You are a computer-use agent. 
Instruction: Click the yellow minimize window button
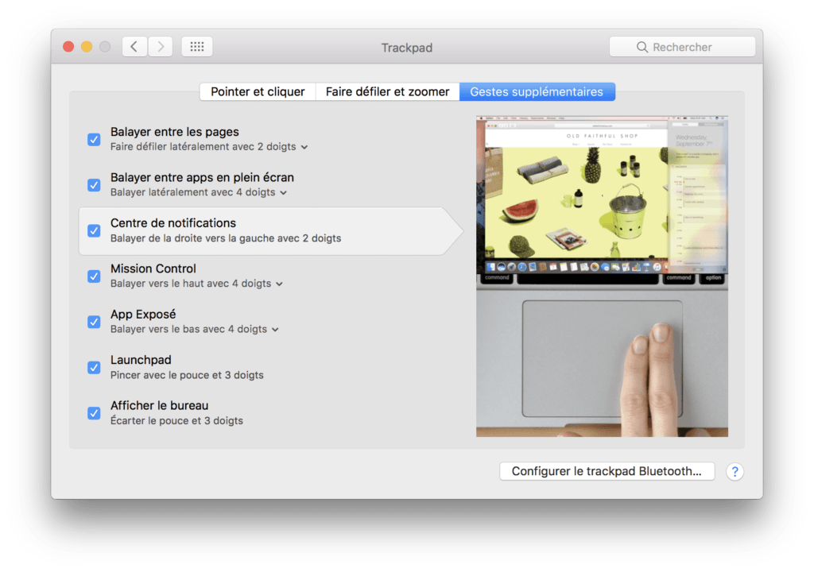pos(87,47)
